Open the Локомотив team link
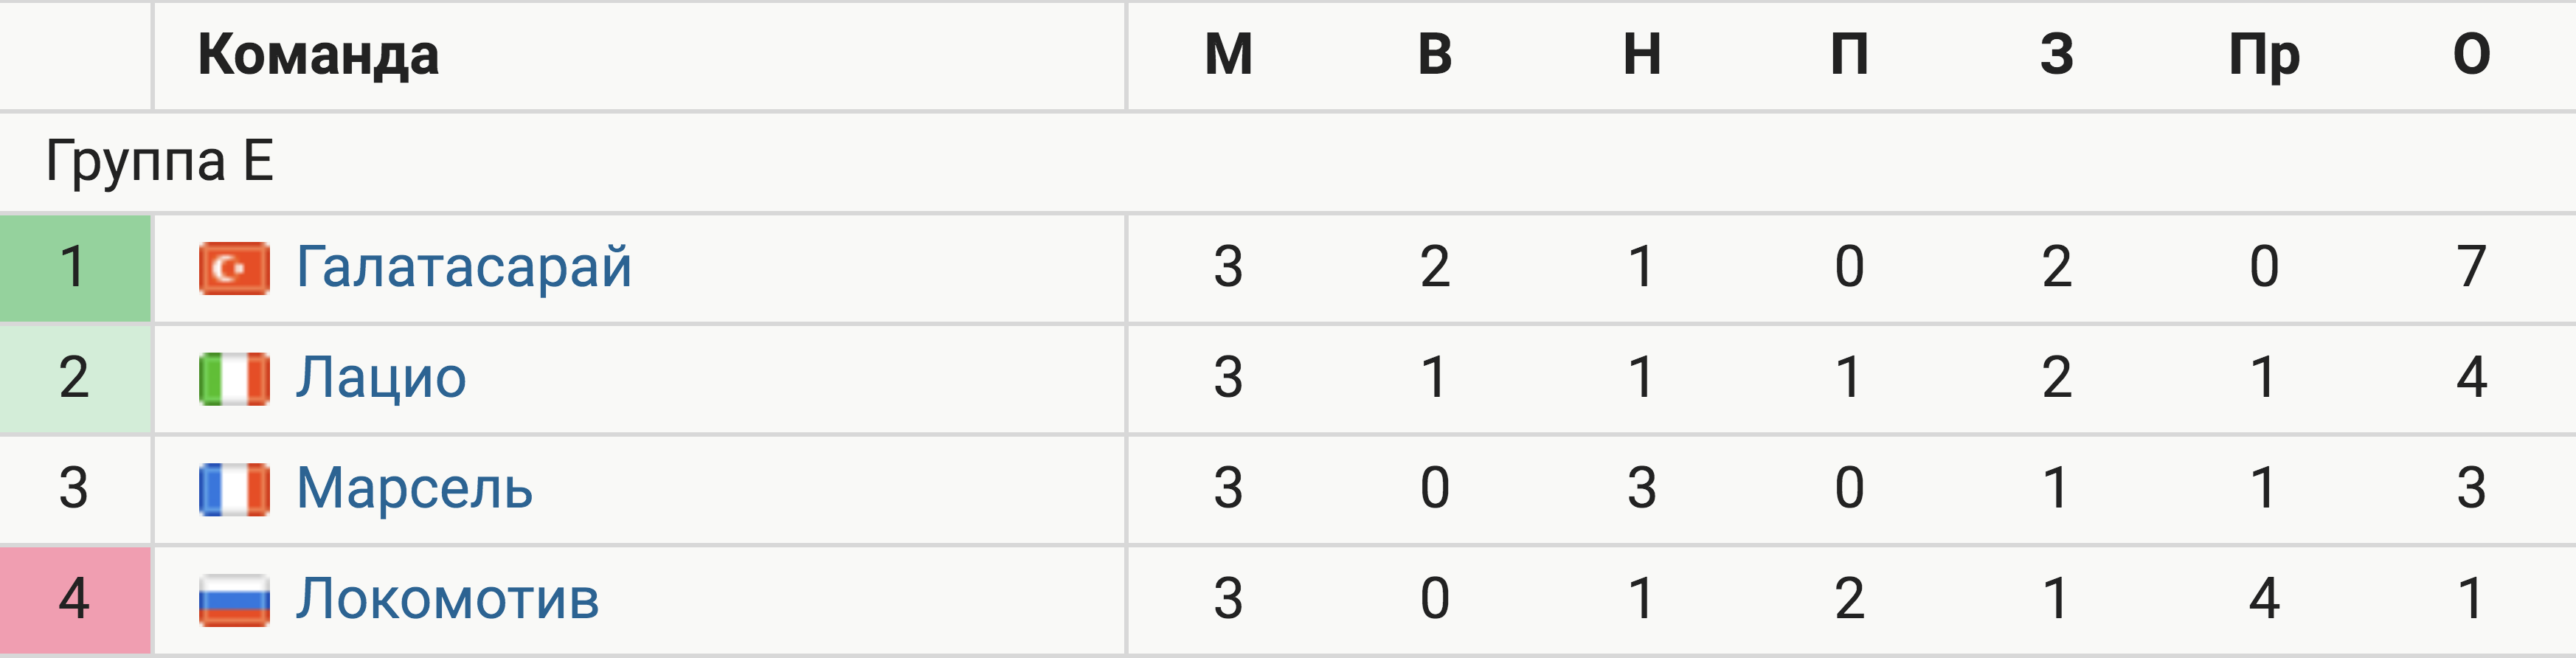Viewport: 2576px width, 658px height. tap(447, 599)
